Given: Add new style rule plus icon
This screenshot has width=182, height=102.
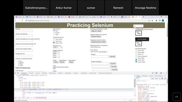Looking at the screenshot, I should click(159, 78).
